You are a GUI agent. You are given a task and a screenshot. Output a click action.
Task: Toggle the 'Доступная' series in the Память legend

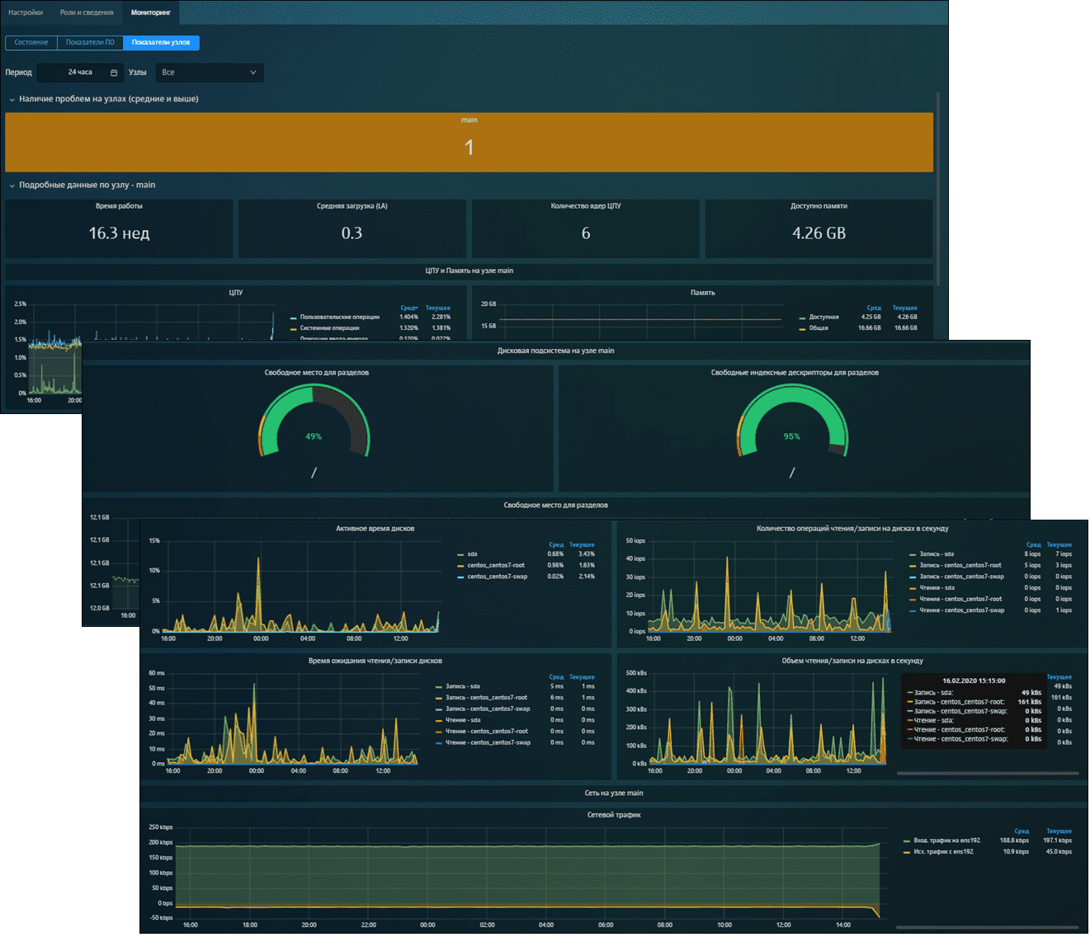(823, 317)
